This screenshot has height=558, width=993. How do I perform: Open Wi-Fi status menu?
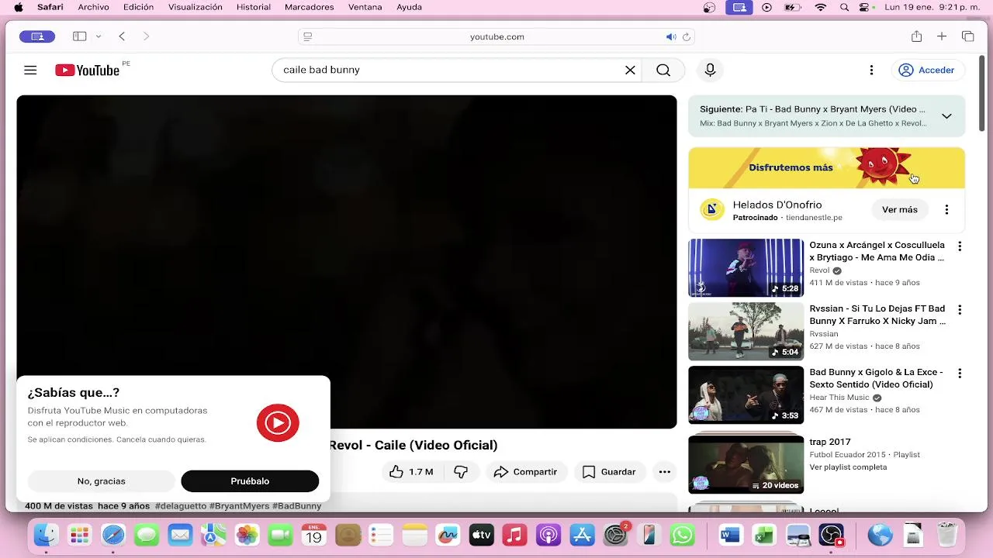820,7
